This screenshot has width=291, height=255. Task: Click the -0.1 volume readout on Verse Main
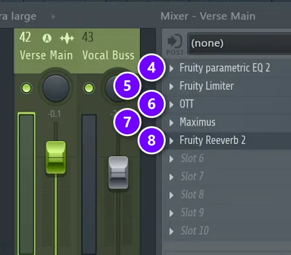point(54,114)
